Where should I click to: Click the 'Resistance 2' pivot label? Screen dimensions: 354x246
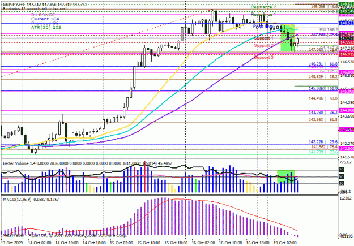click(263, 7)
